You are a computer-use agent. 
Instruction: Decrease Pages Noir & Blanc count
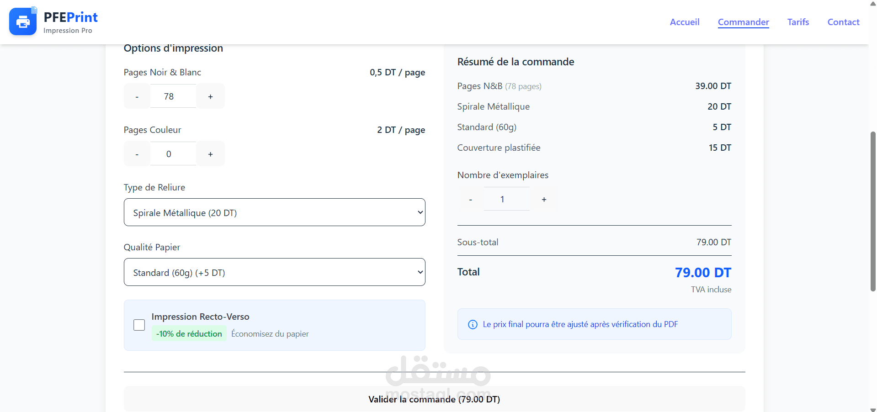click(137, 96)
